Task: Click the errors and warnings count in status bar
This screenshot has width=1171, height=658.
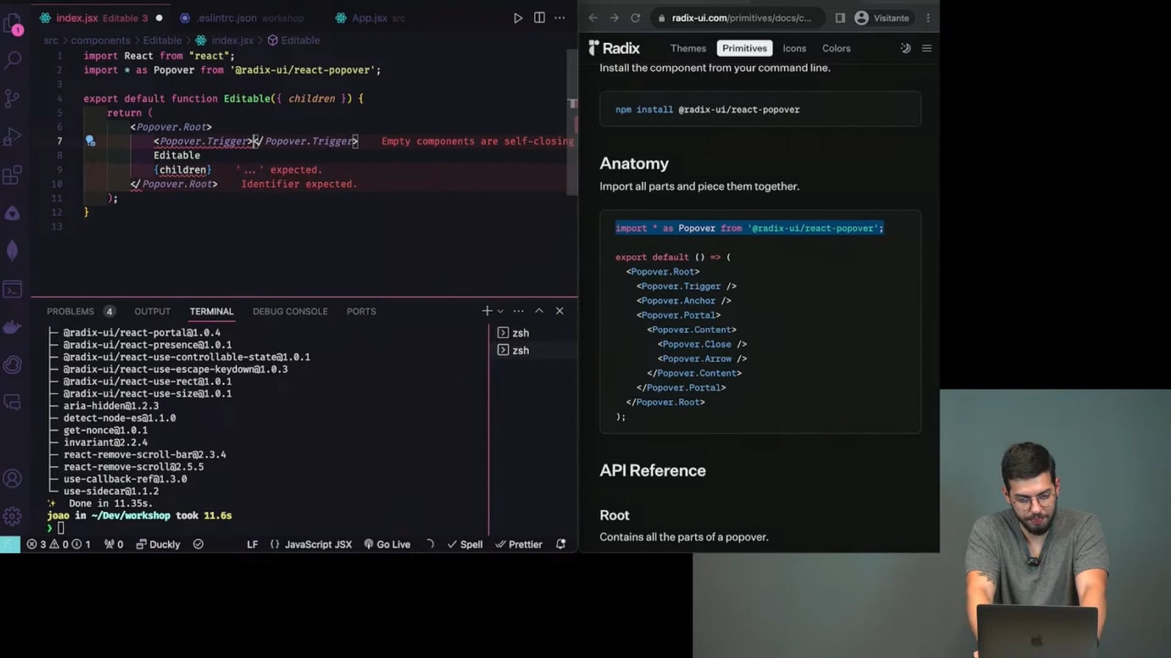Action: pyautogui.click(x=59, y=545)
